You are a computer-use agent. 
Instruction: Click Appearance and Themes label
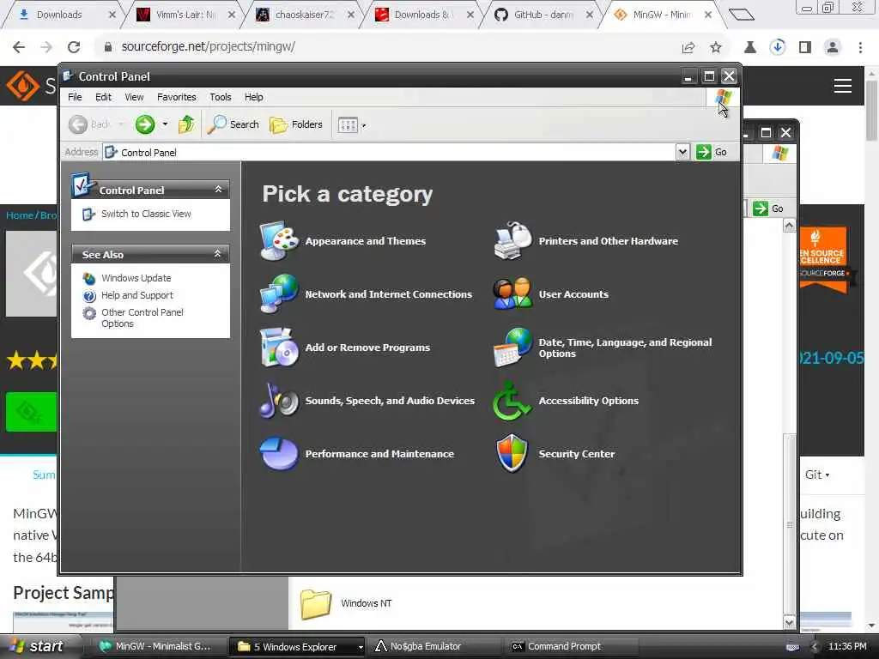(366, 241)
